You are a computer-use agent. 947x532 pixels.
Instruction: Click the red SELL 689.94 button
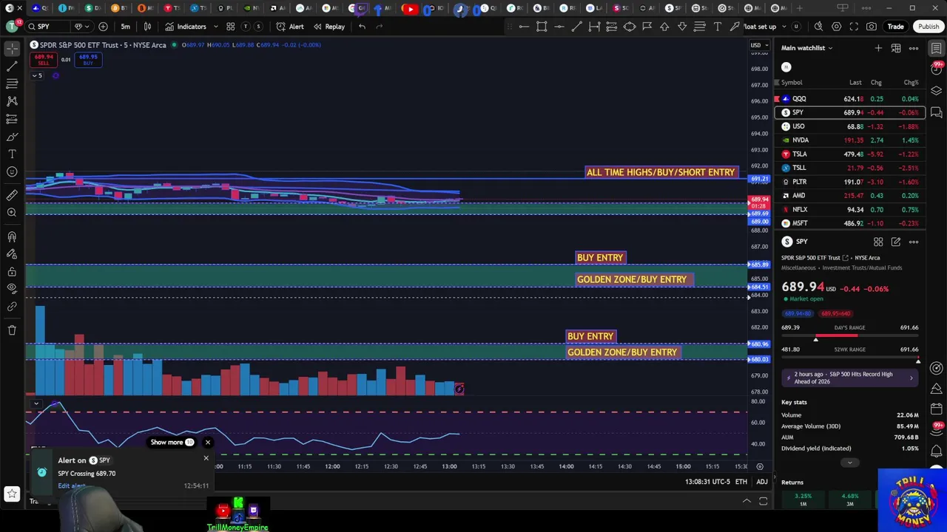point(44,59)
